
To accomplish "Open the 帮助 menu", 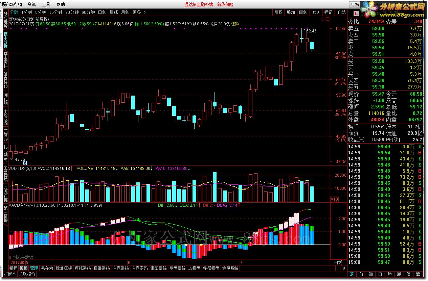I will (61, 4).
